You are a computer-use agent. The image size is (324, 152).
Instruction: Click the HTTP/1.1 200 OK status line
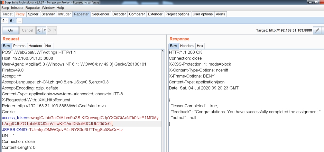pos(186,52)
